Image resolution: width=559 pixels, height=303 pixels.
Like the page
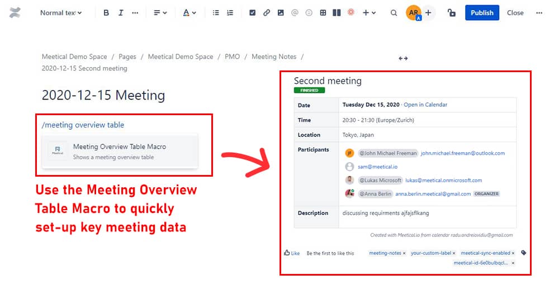[292, 253]
